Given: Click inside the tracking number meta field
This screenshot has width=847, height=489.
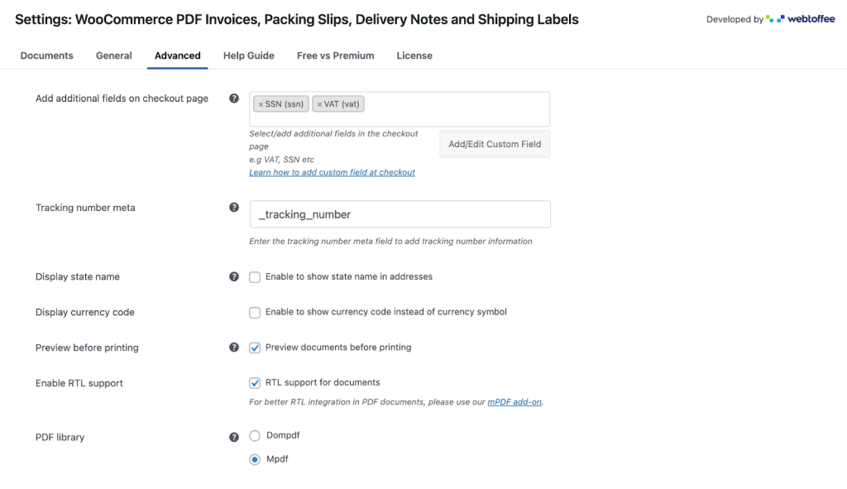Looking at the screenshot, I should 400,213.
